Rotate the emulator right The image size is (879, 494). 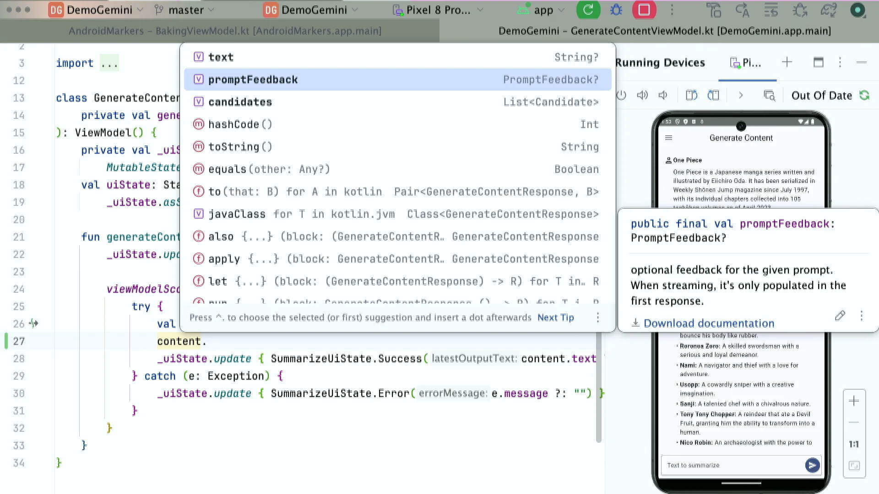713,95
